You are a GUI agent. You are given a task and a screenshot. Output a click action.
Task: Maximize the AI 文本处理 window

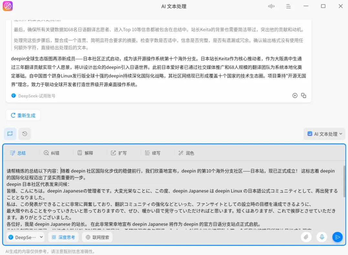[x=323, y=6]
